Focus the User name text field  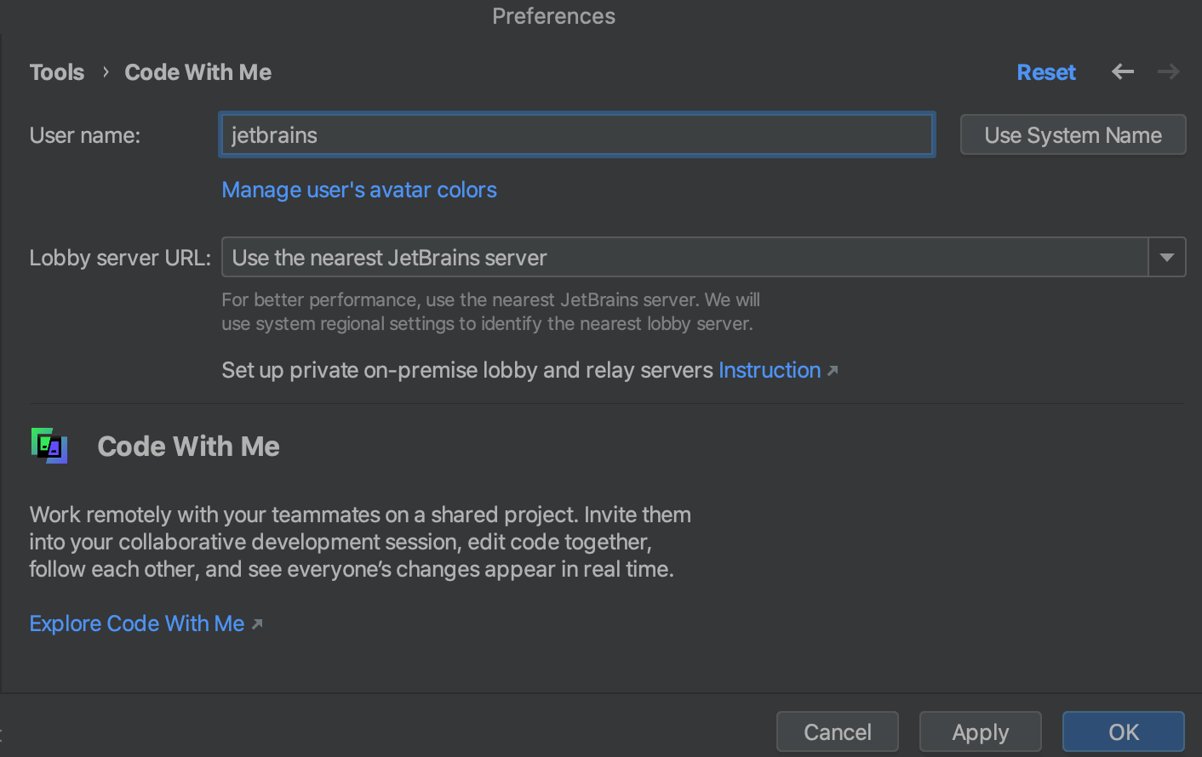[x=577, y=135]
